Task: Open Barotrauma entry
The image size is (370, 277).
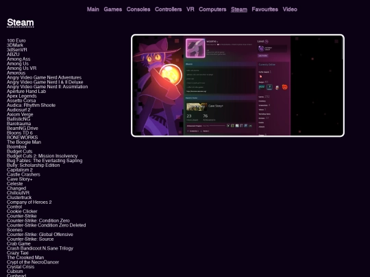Action: point(18,124)
